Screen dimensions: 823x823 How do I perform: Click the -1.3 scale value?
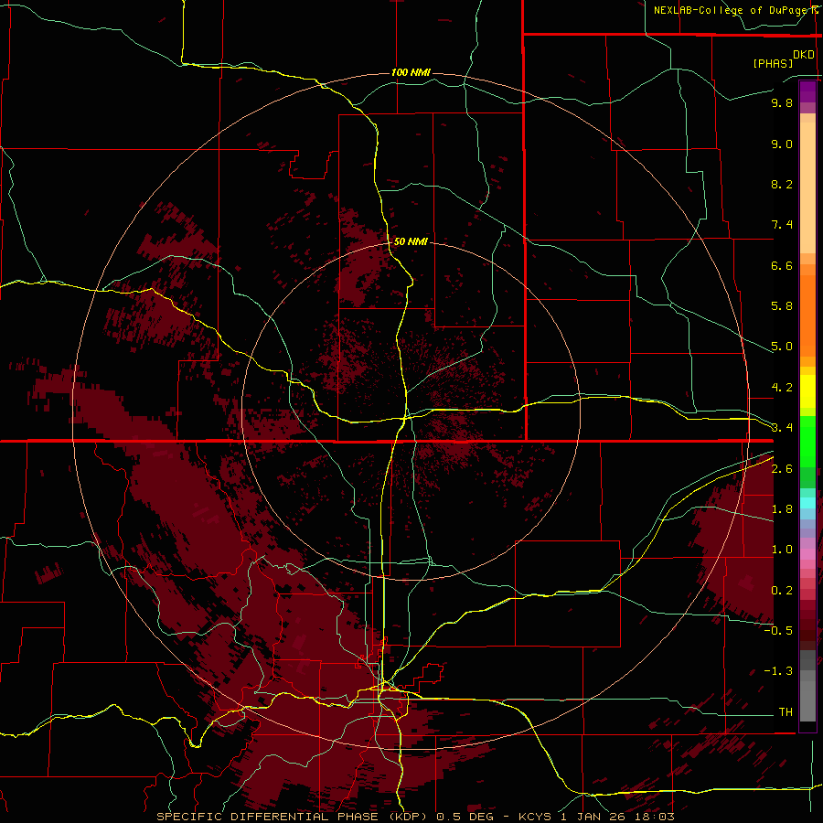coord(778,671)
